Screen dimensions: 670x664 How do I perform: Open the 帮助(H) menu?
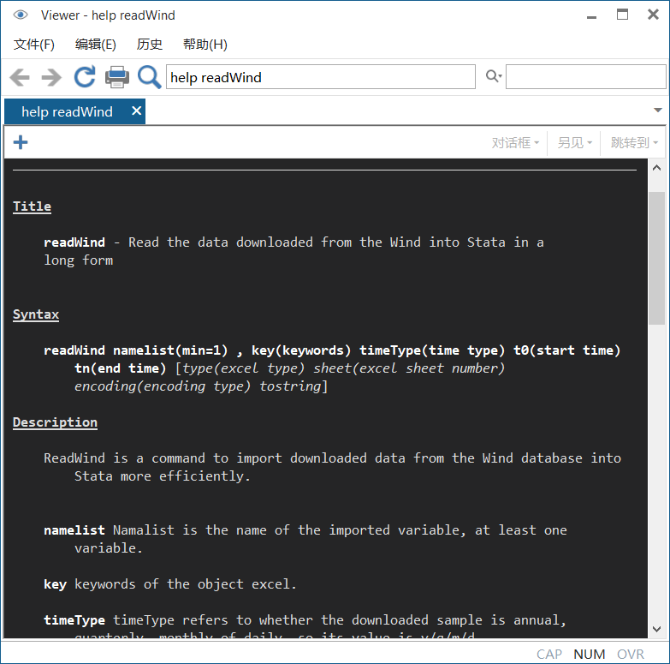coord(205,45)
